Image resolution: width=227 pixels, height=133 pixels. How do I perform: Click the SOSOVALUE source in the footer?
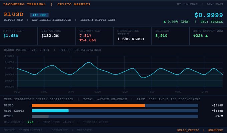tap(60, 130)
